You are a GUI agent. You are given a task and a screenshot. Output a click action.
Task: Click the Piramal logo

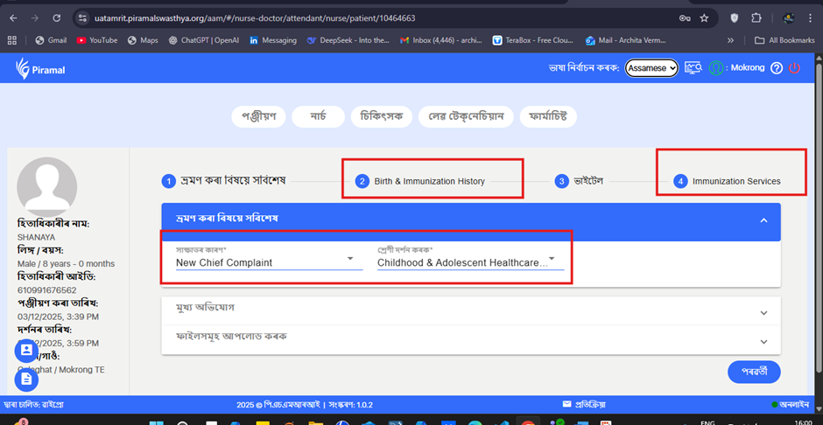pos(40,69)
